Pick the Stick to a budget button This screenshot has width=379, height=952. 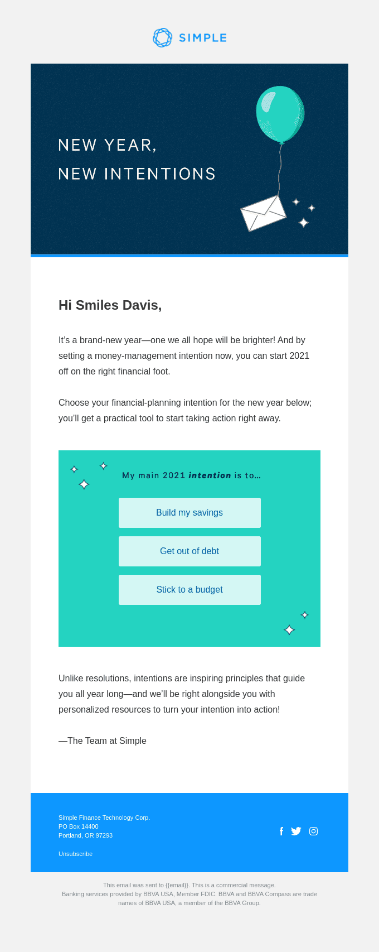pos(189,590)
